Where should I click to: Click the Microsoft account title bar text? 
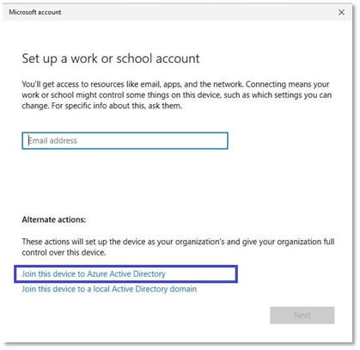[35, 12]
